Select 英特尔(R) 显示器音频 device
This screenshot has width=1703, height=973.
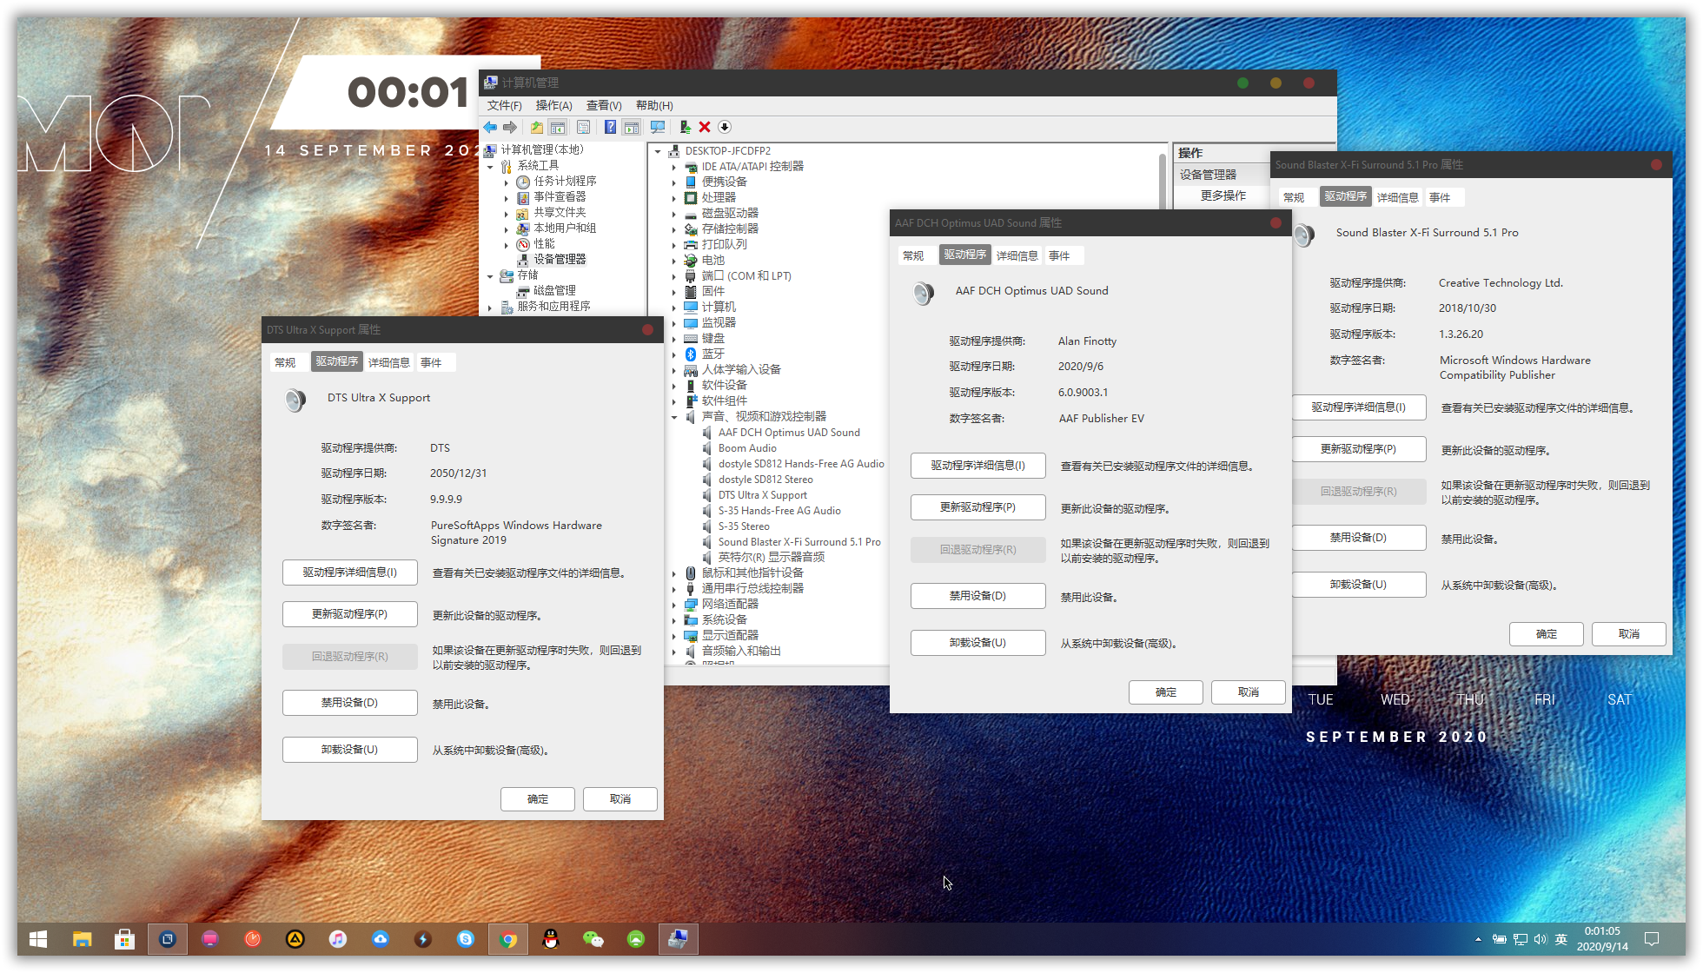point(772,558)
